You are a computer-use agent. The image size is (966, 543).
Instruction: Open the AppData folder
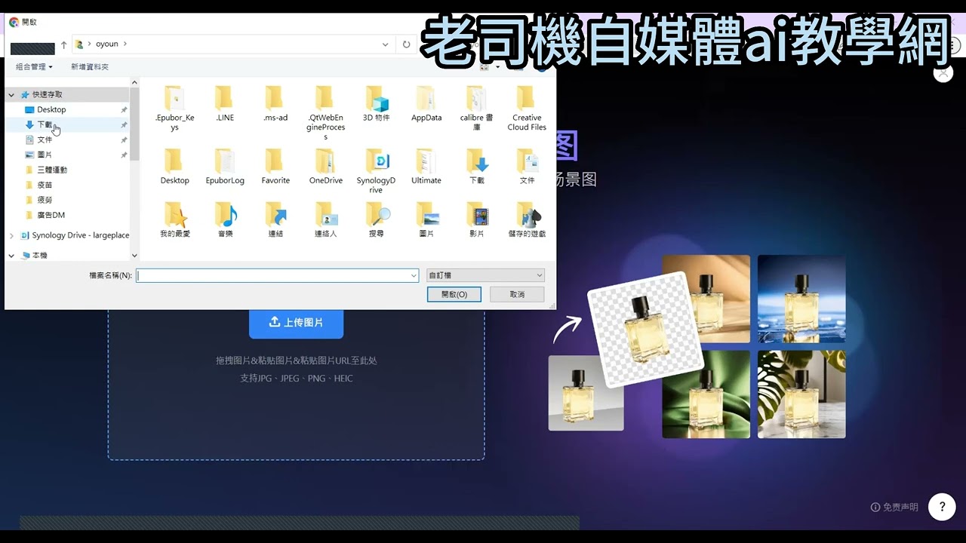[x=426, y=104]
